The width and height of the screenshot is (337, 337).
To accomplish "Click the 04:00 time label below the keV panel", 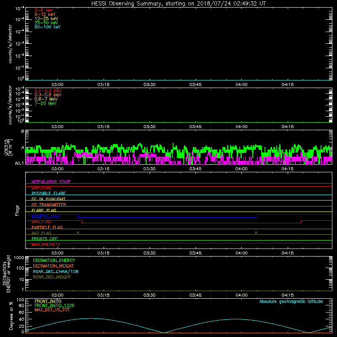I will [241, 85].
